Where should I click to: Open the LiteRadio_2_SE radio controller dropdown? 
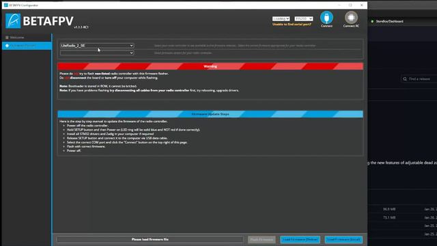[x=97, y=46]
